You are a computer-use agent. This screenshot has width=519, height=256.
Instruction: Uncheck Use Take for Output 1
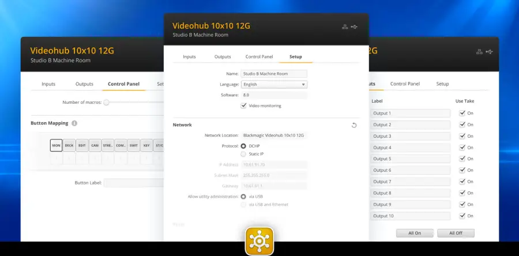pos(462,114)
